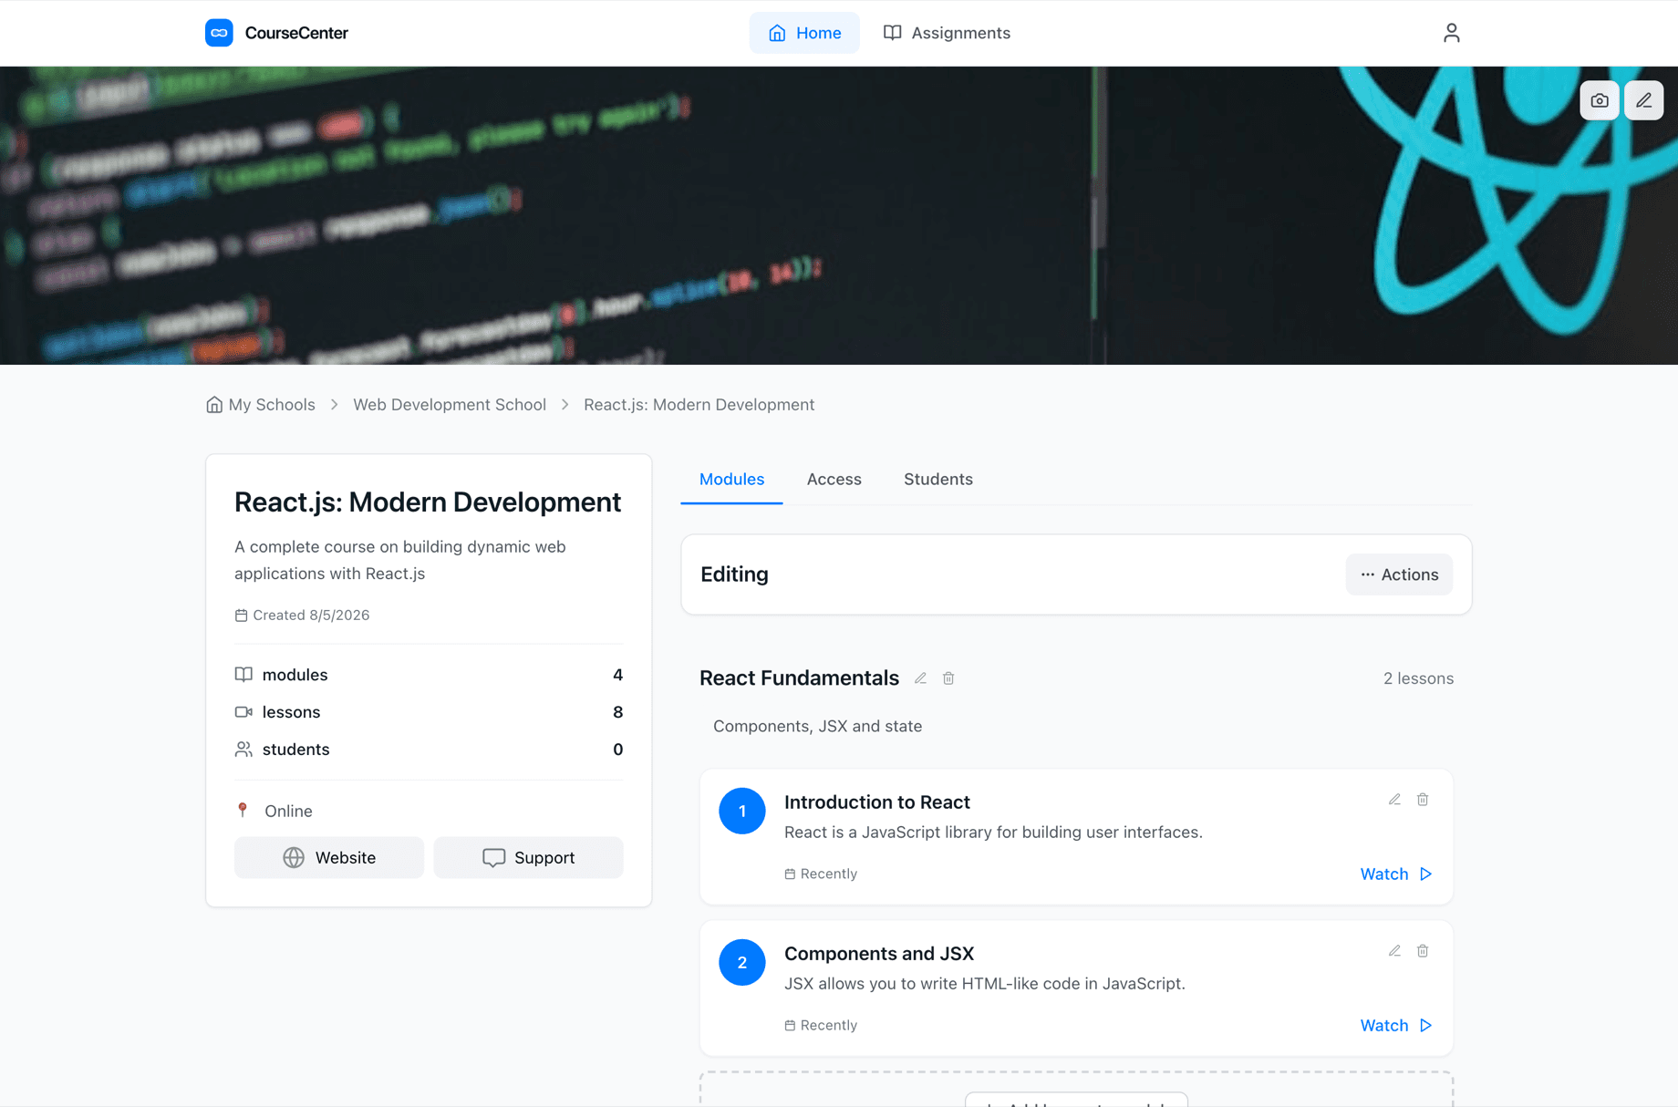1678x1107 pixels.
Task: Watch the Introduction to React lesson
Action: point(1396,874)
